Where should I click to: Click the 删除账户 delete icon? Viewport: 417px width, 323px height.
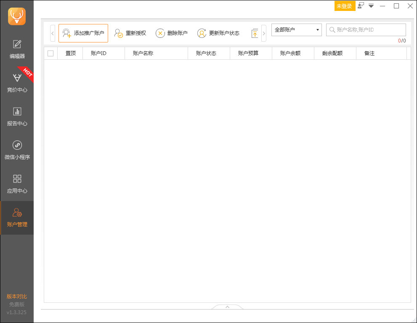click(x=160, y=33)
